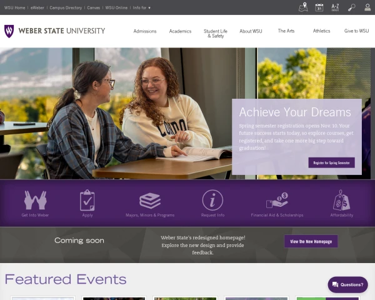Click View the New Homepage button

pos(311,241)
